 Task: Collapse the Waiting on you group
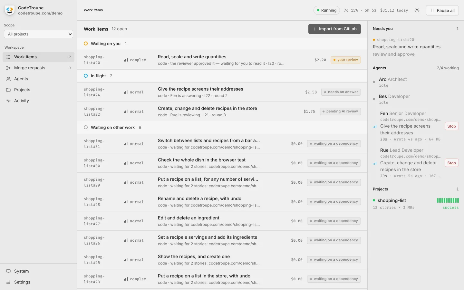coord(222,43)
